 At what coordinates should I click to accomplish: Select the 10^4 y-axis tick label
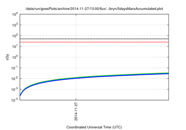coord(15,14)
